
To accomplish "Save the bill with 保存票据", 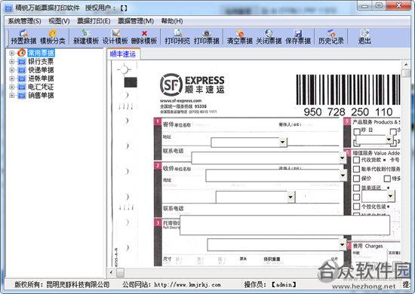I will [x=298, y=37].
